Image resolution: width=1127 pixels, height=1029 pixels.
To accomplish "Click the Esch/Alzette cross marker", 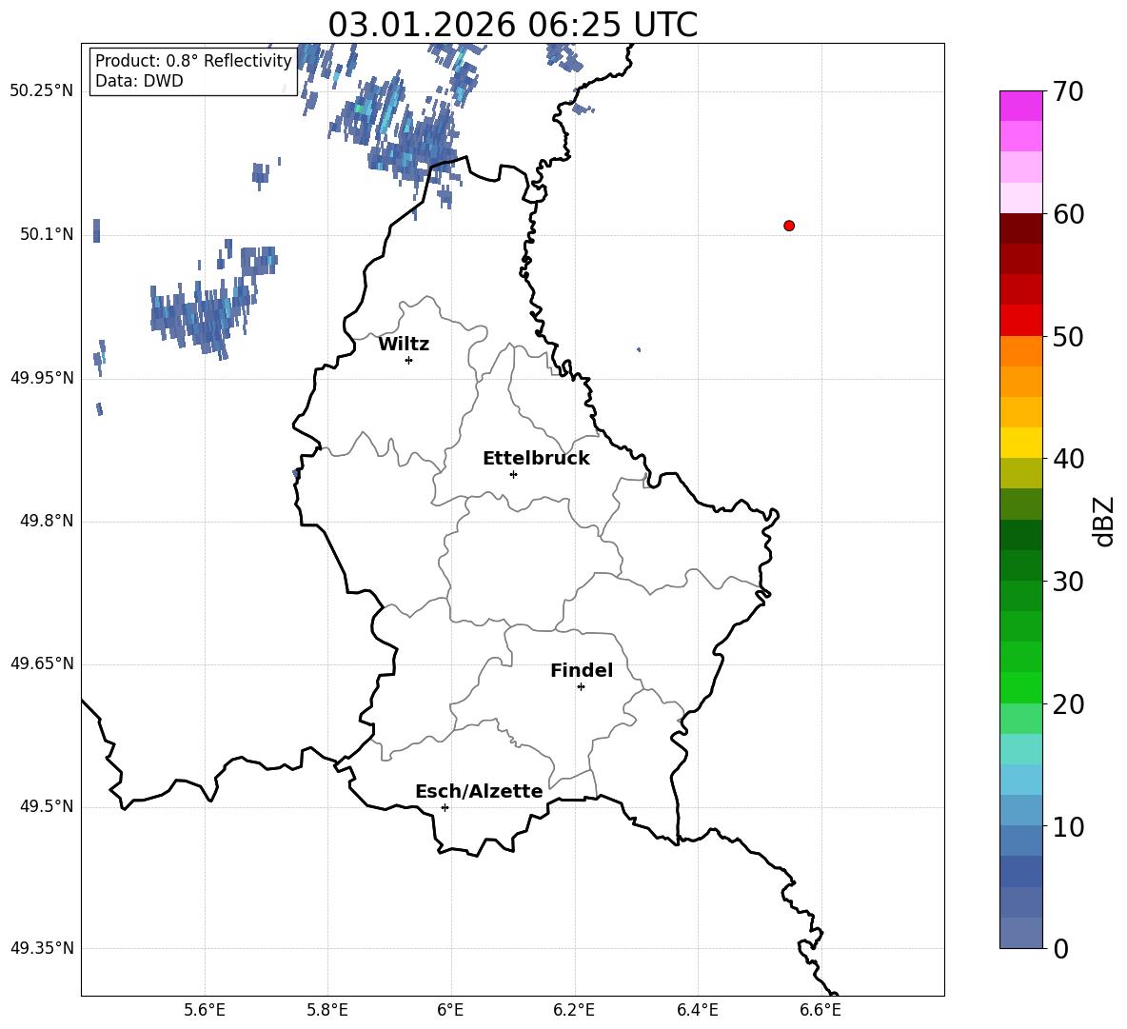I will click(445, 807).
